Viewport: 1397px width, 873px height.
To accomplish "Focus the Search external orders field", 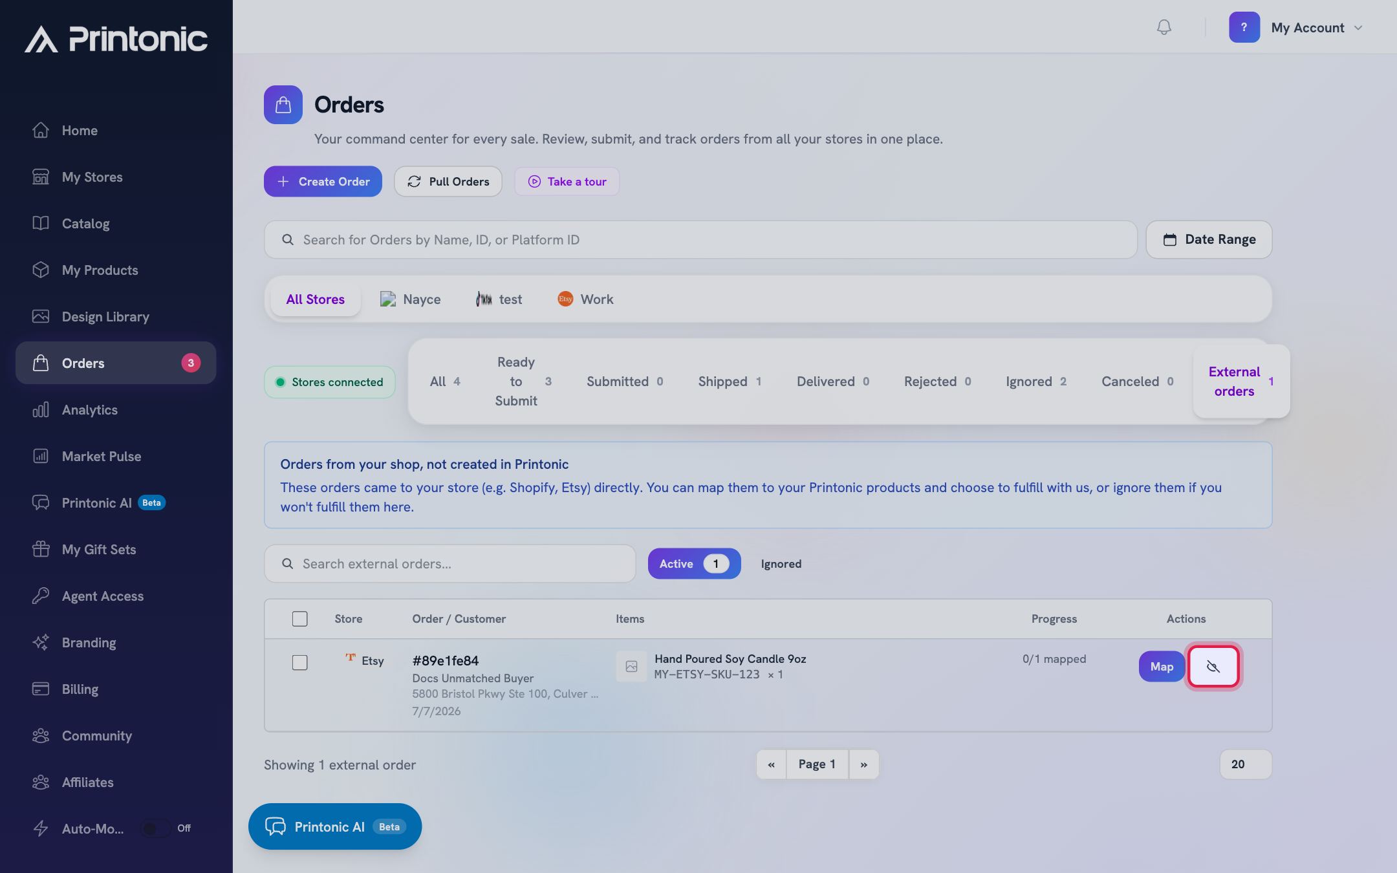I will 450,563.
